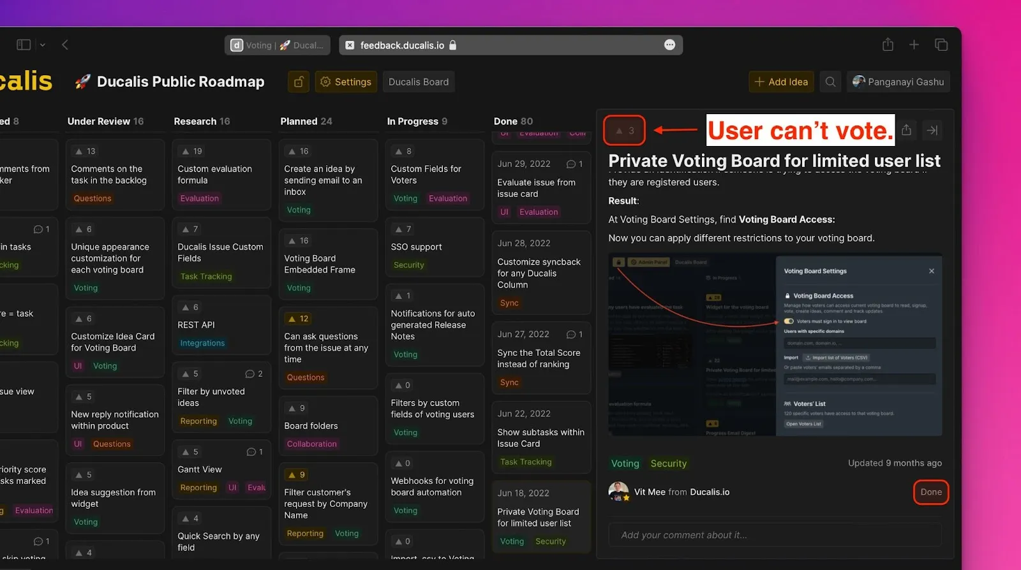Image resolution: width=1021 pixels, height=570 pixels.
Task: Toggle vote on 'Board folders' card
Action: tap(297, 408)
